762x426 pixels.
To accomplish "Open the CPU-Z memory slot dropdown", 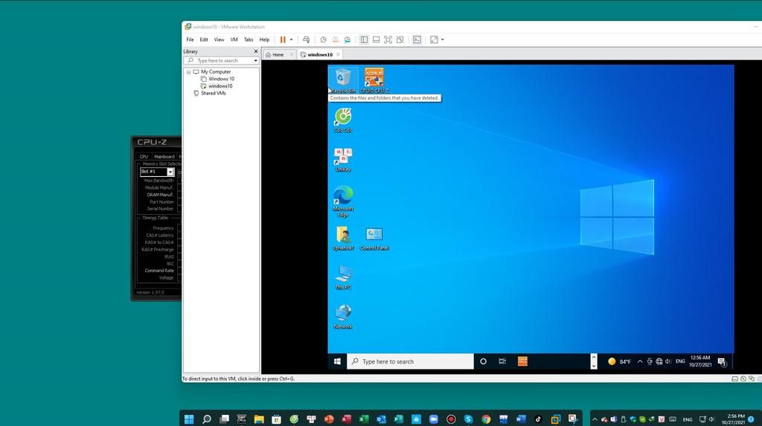I will (x=170, y=172).
